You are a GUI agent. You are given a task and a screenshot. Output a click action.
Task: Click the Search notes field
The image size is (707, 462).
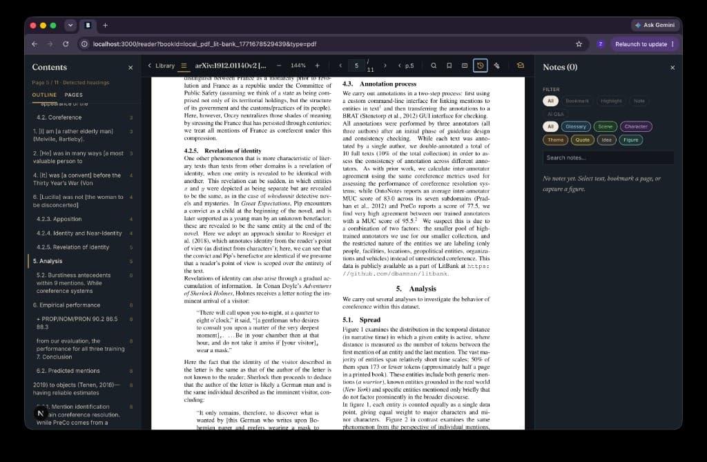click(x=608, y=158)
